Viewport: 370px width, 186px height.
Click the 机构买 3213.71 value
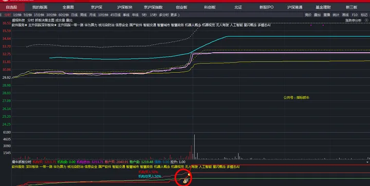click(44, 162)
